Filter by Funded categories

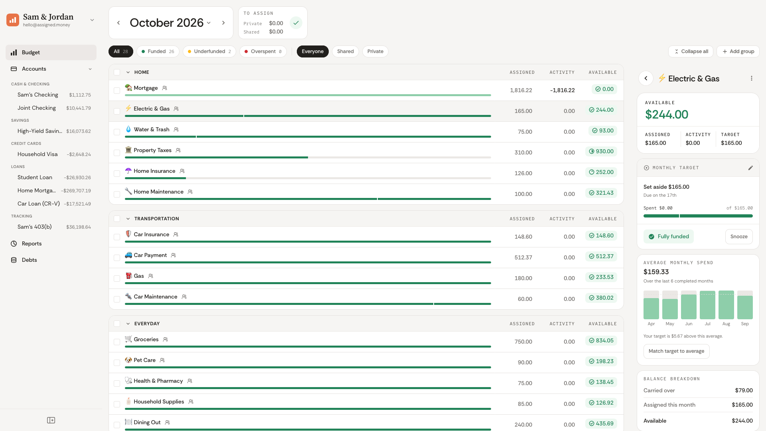[x=158, y=51]
